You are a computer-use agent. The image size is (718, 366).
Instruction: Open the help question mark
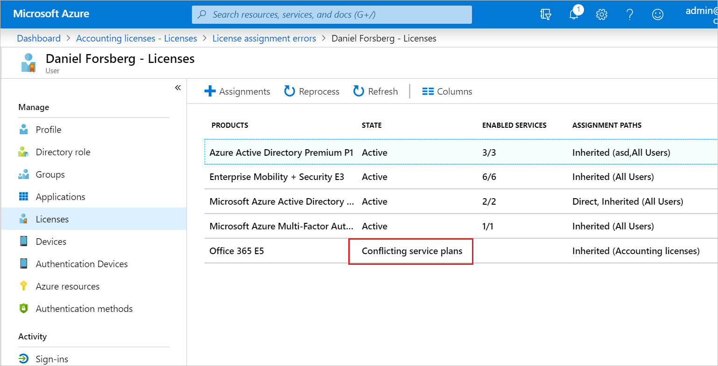tap(630, 14)
